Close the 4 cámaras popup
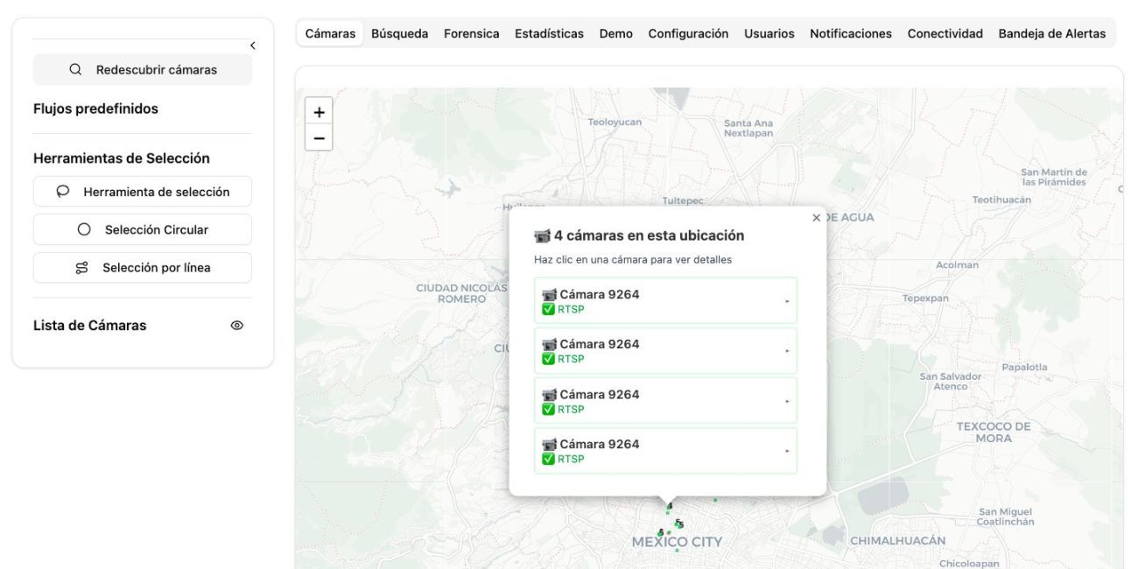1138x569 pixels. click(x=816, y=218)
